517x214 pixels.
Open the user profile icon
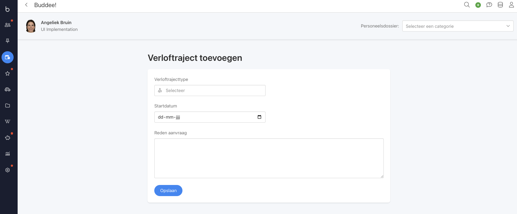pos(511,5)
